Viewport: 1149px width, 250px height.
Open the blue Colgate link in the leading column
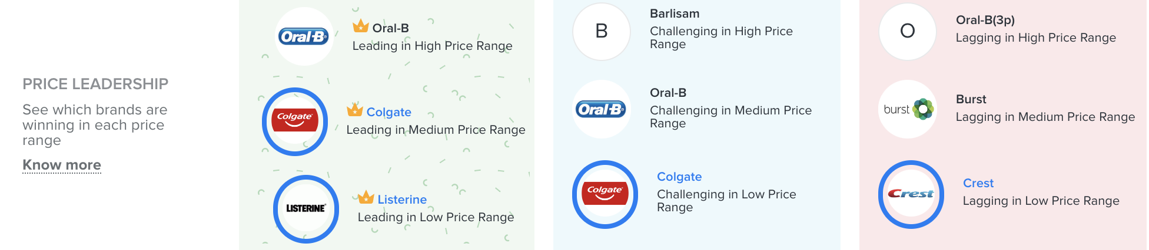click(x=388, y=112)
